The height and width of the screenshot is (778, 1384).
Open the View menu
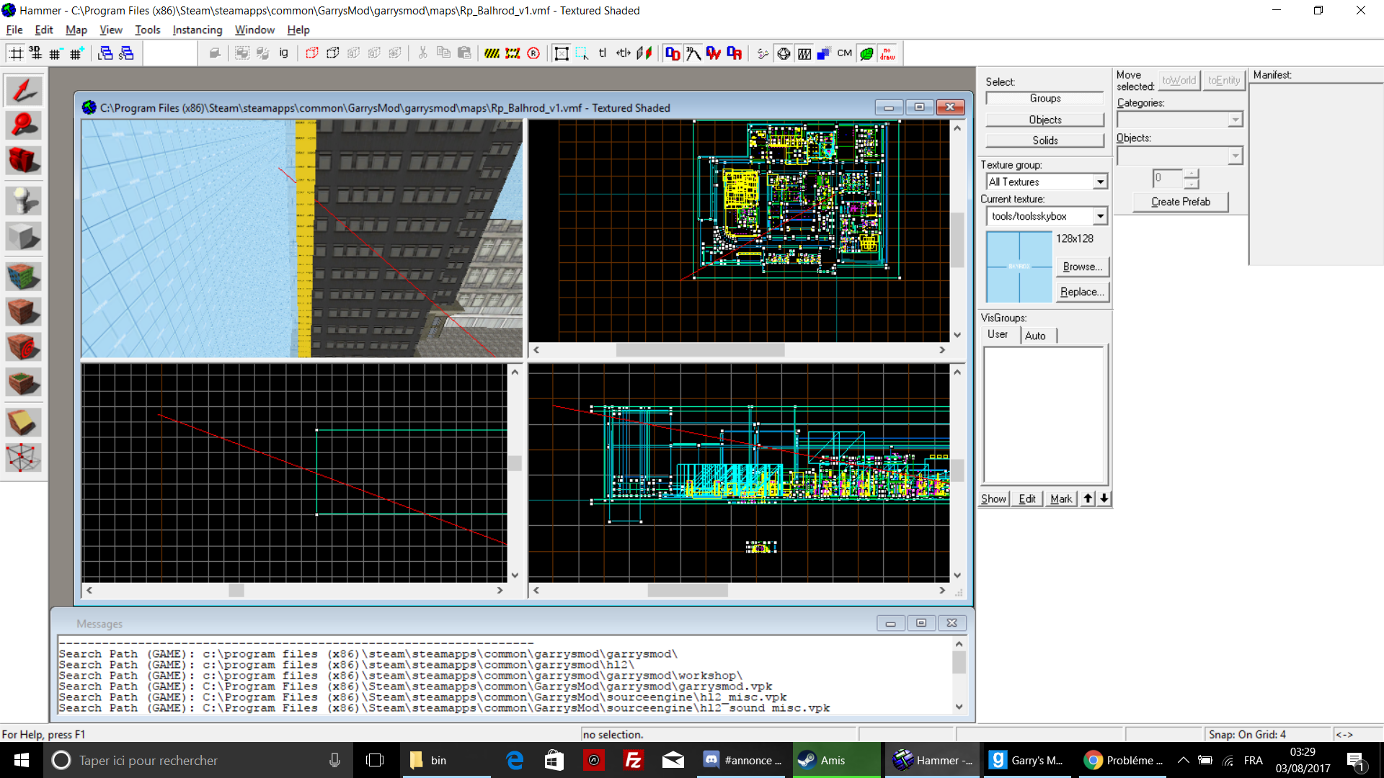point(111,30)
